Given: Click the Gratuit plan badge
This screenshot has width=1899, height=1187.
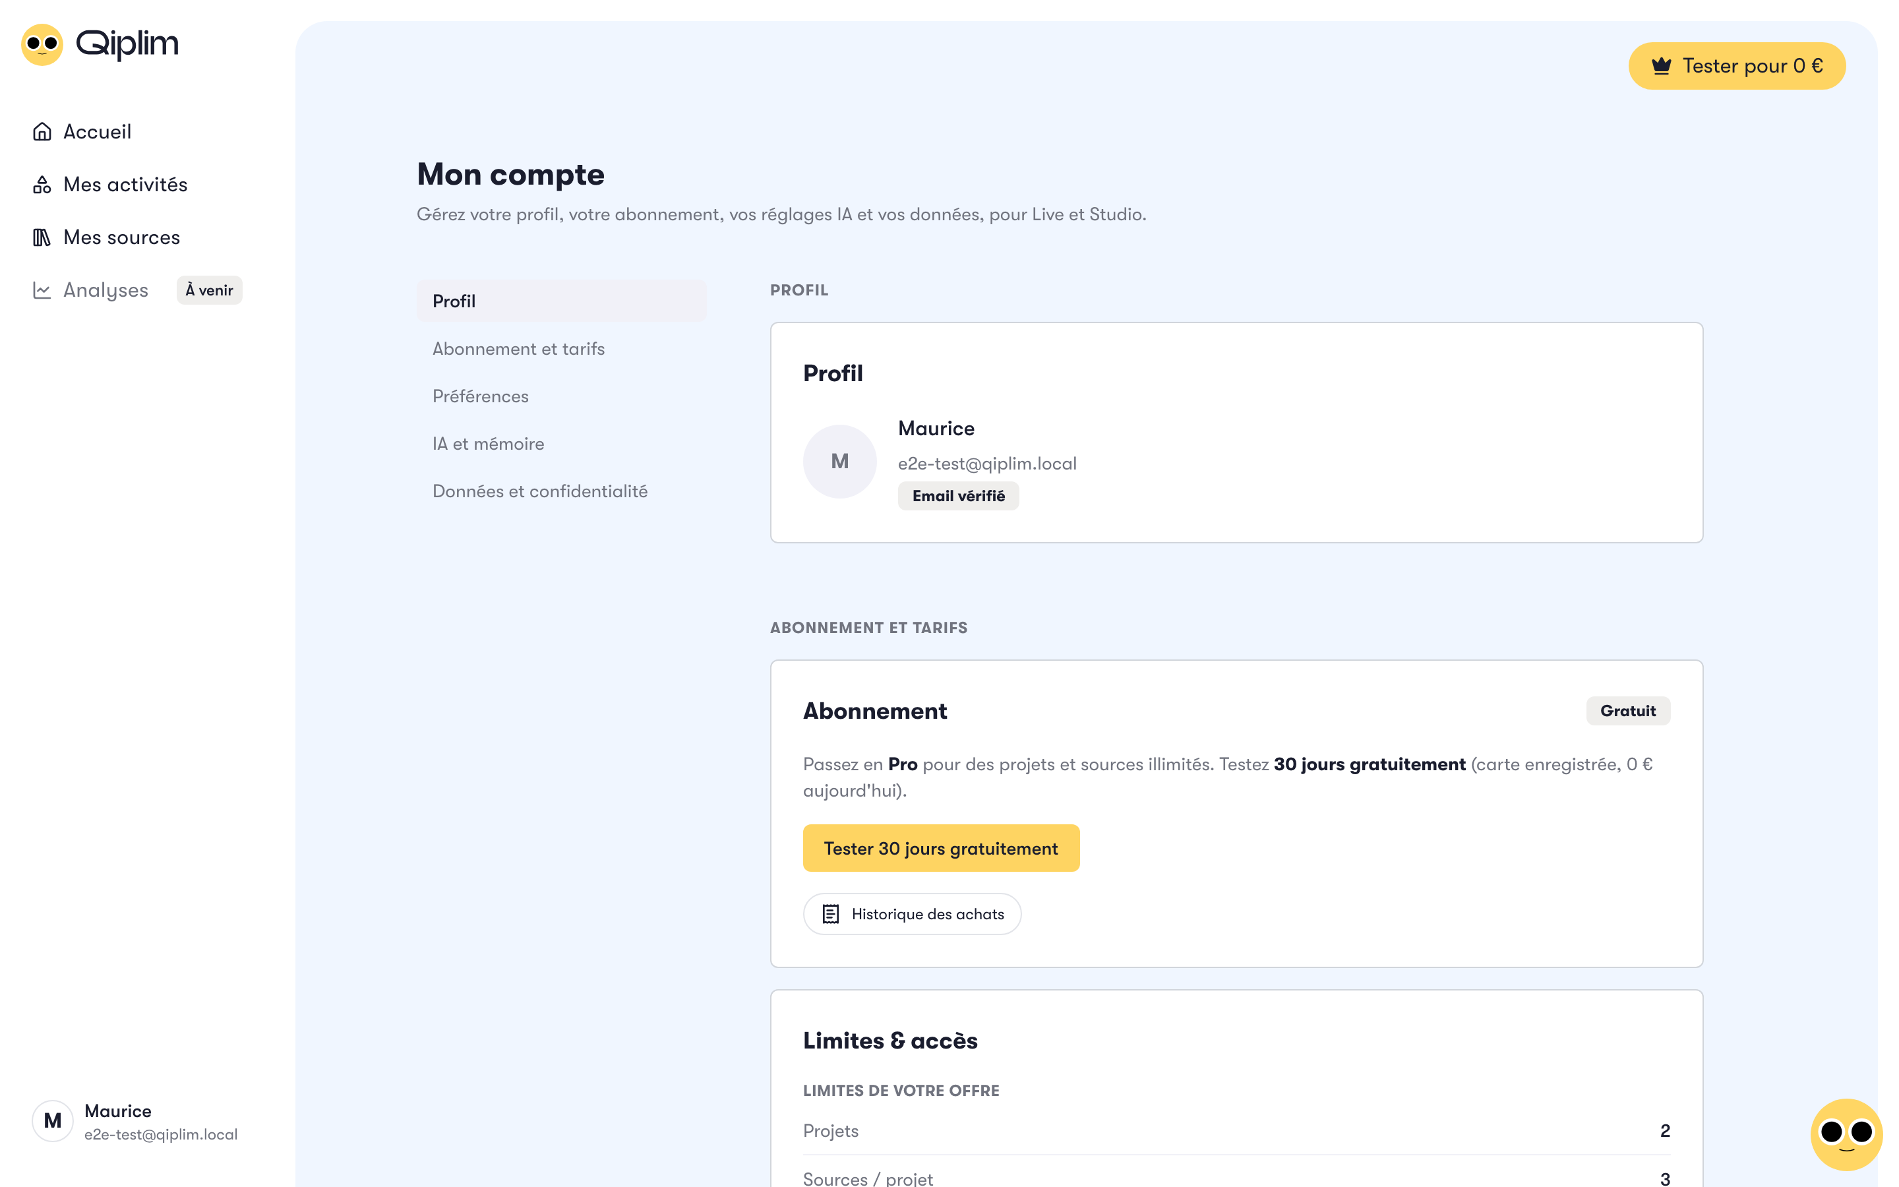Looking at the screenshot, I should pos(1627,710).
